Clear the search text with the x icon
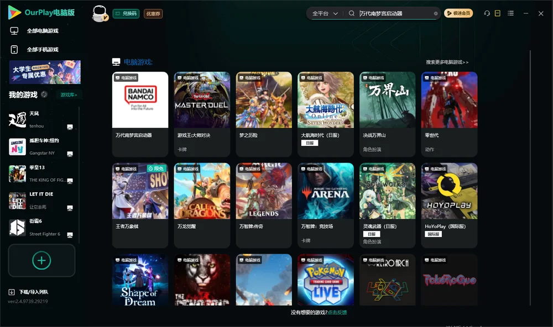Image resolution: width=553 pixels, height=327 pixels. click(x=436, y=13)
